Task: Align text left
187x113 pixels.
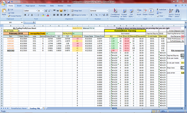Action: 54,15
